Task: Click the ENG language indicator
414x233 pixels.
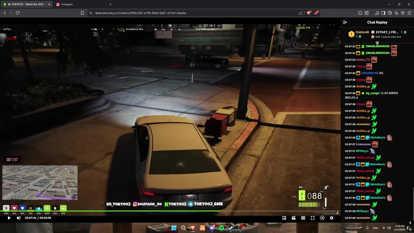Action: (376, 228)
